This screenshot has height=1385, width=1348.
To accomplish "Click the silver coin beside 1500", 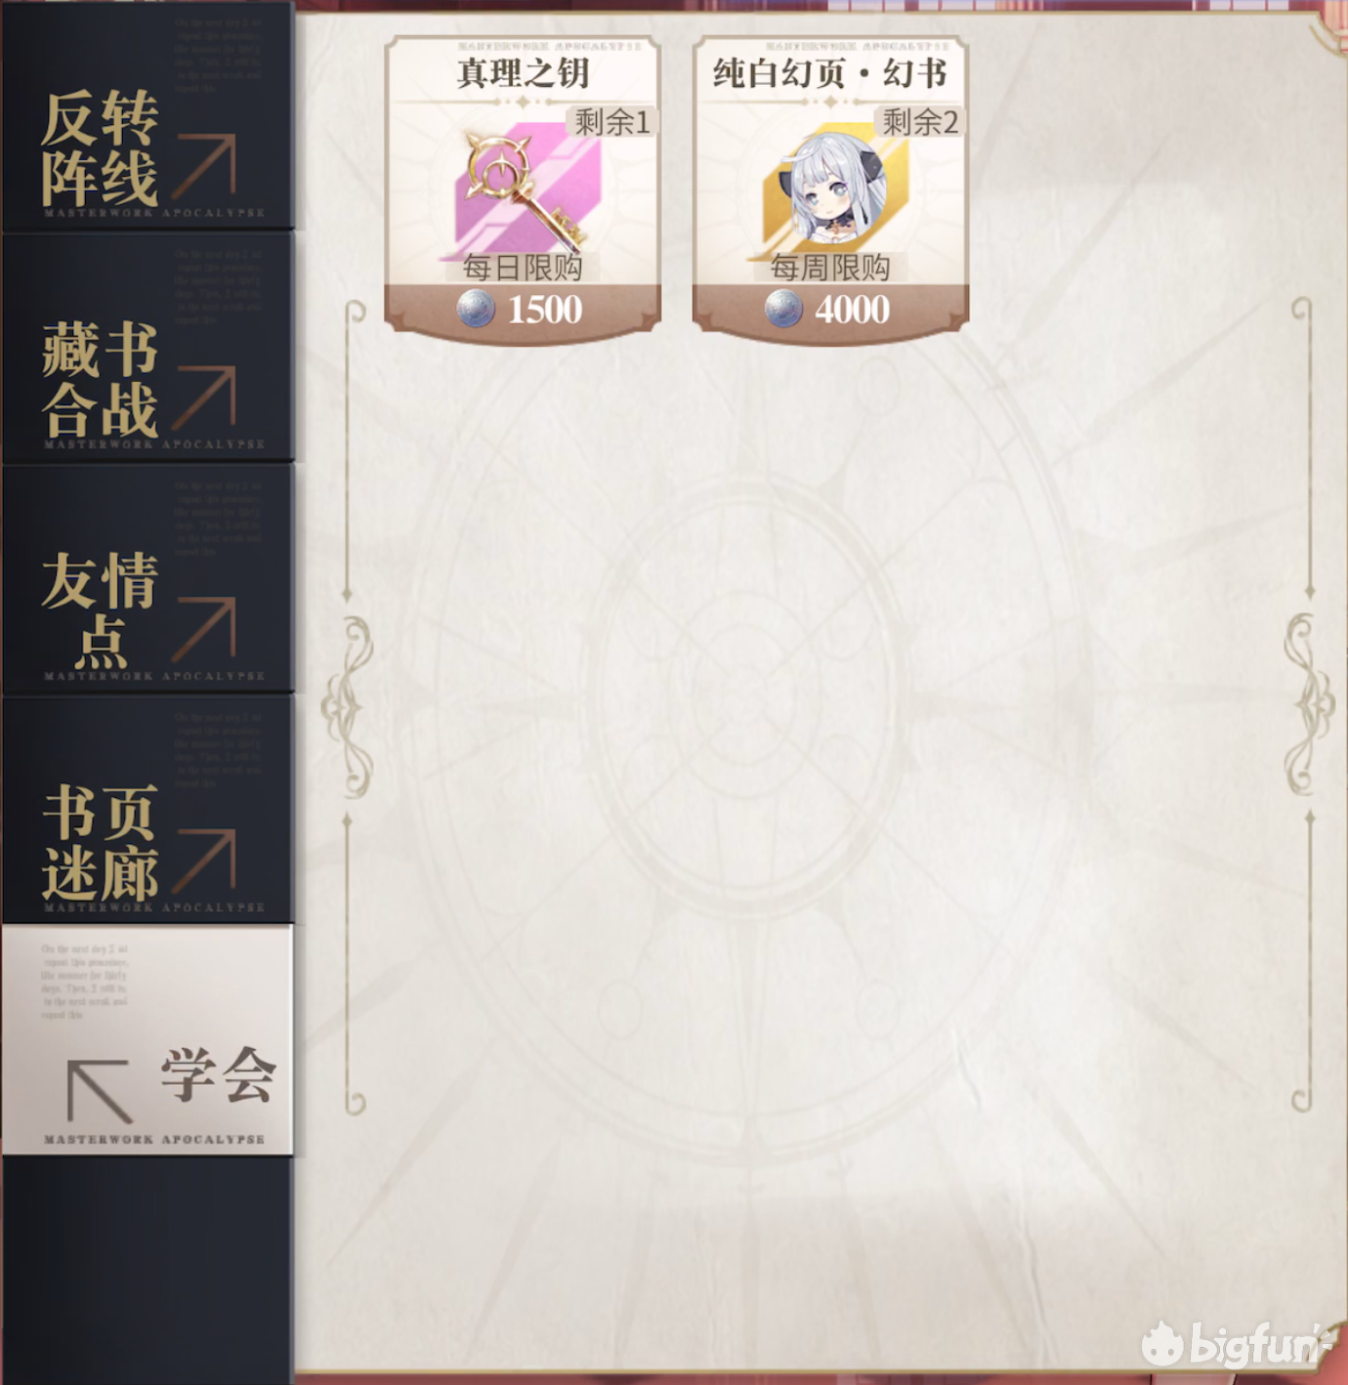I will click(x=476, y=309).
